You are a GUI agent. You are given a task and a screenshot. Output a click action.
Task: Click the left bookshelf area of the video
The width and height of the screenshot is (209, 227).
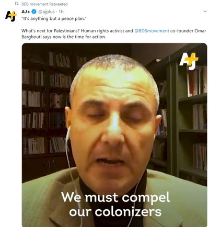click(47, 105)
